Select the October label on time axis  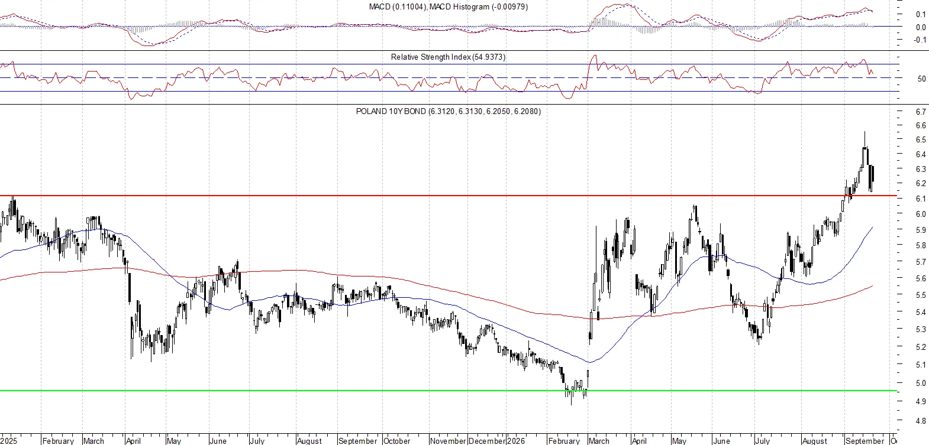[x=396, y=441]
